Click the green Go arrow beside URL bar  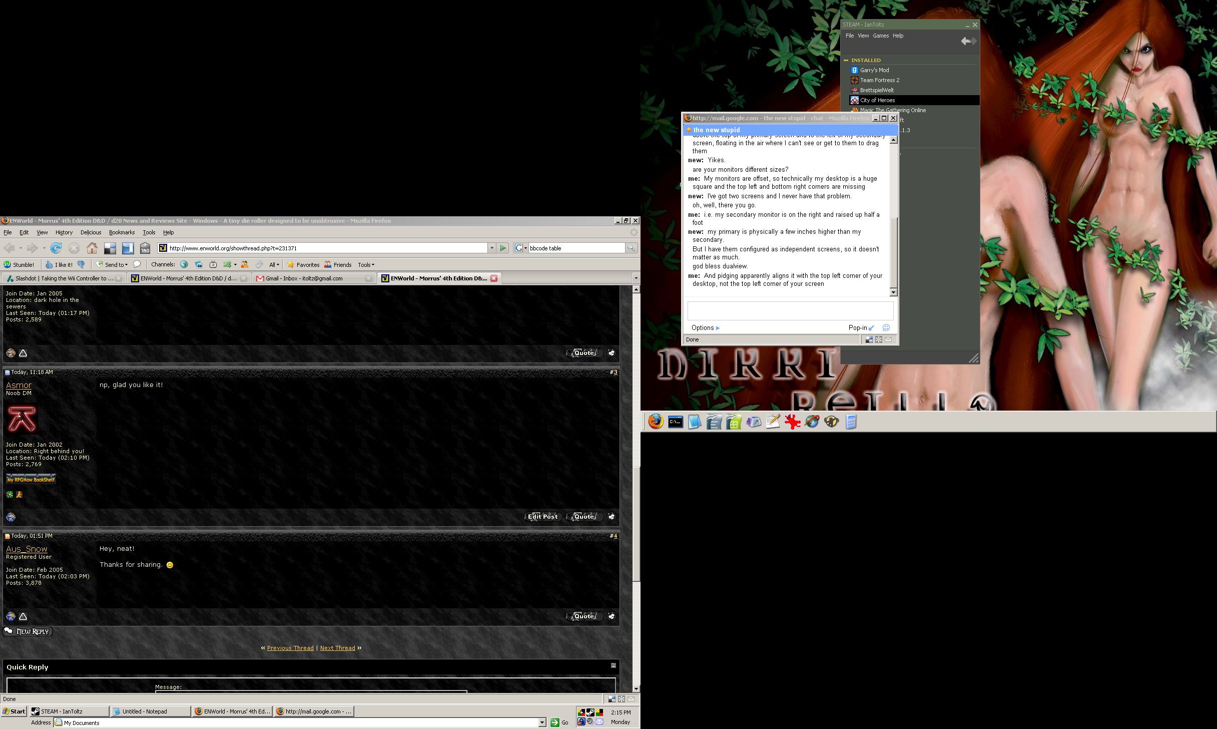click(503, 248)
